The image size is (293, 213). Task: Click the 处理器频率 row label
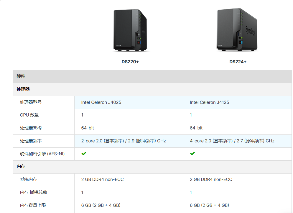point(31,141)
